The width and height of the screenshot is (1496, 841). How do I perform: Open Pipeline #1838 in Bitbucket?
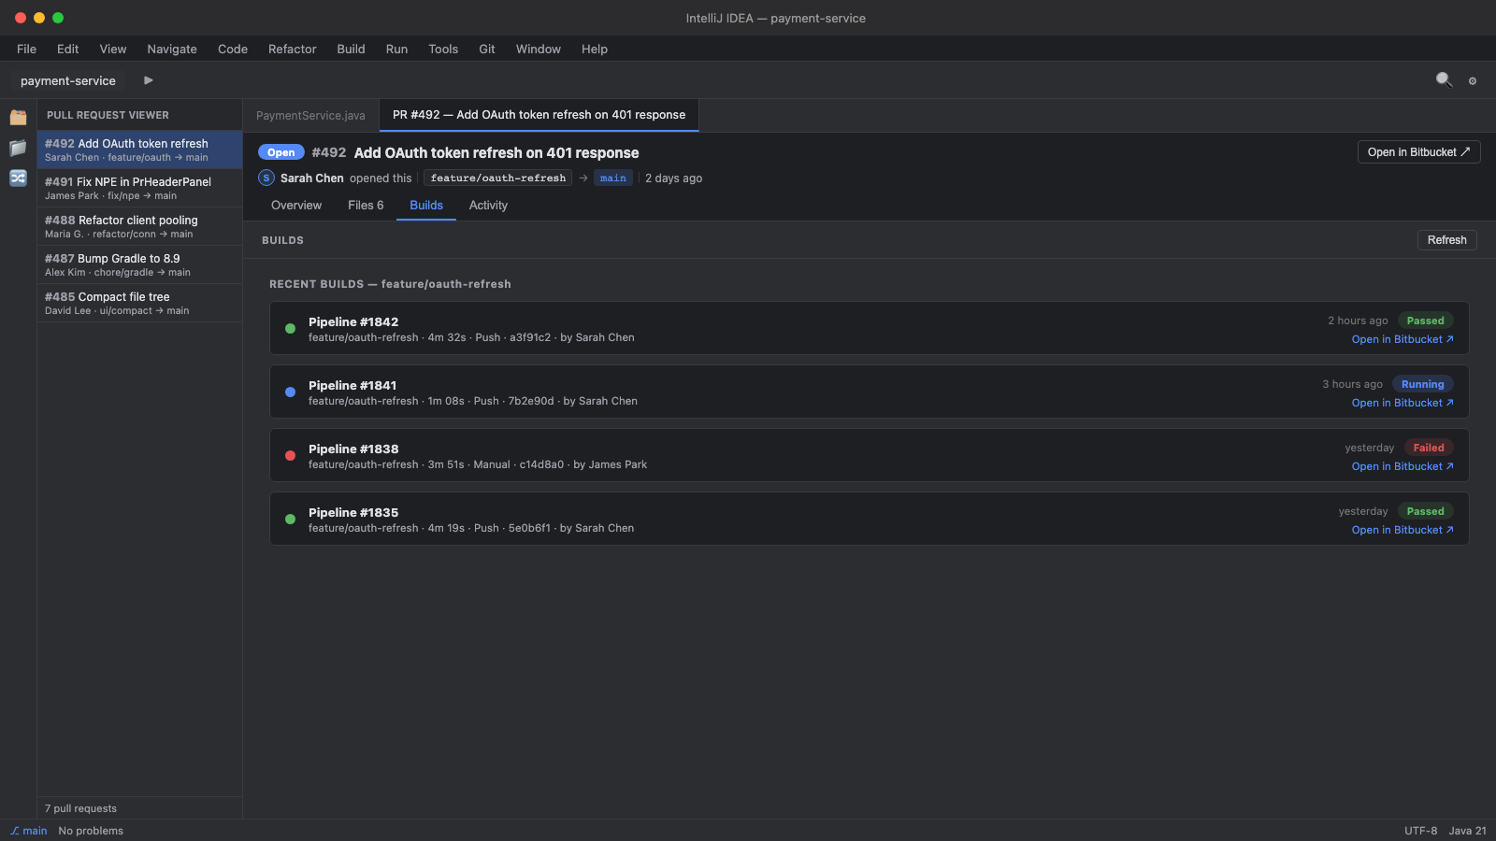(x=1402, y=466)
